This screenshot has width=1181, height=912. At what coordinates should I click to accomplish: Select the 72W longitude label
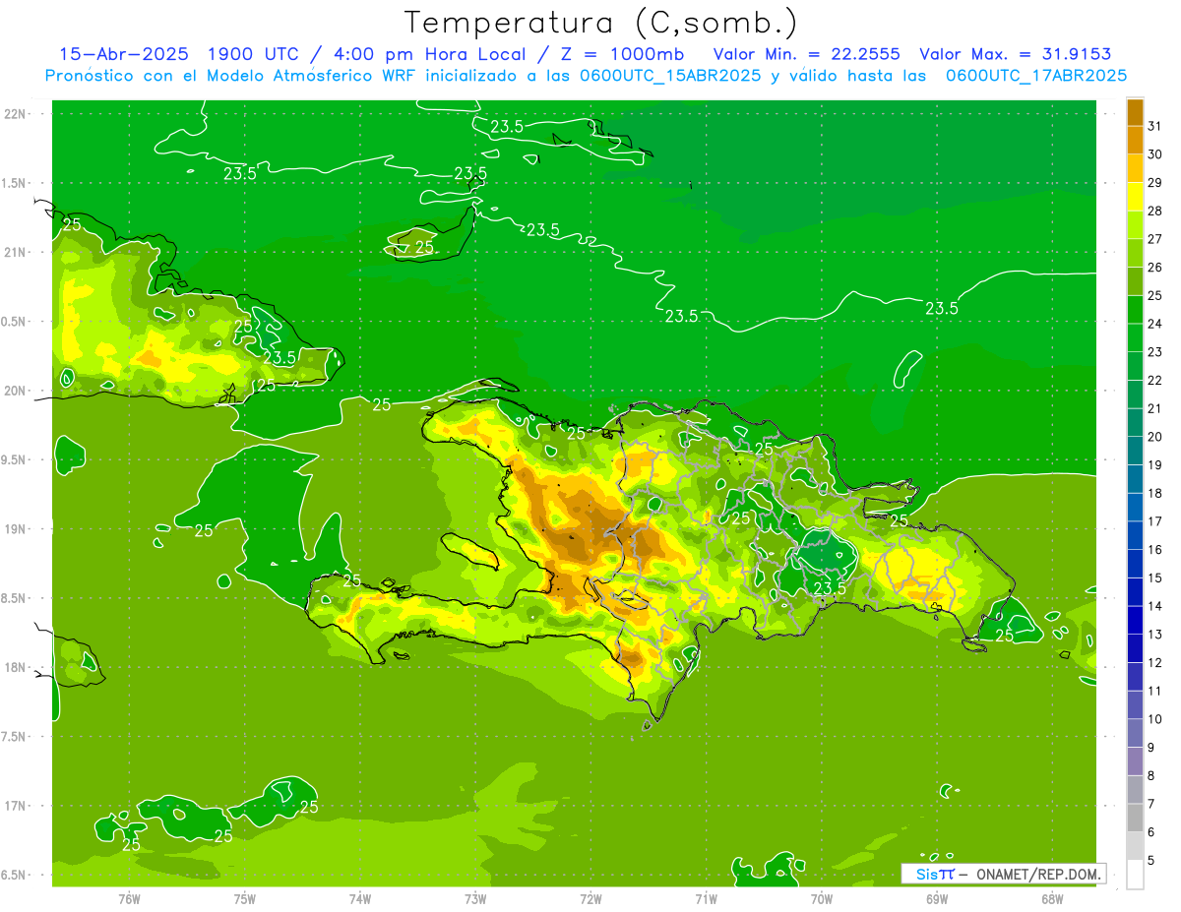pos(590,899)
